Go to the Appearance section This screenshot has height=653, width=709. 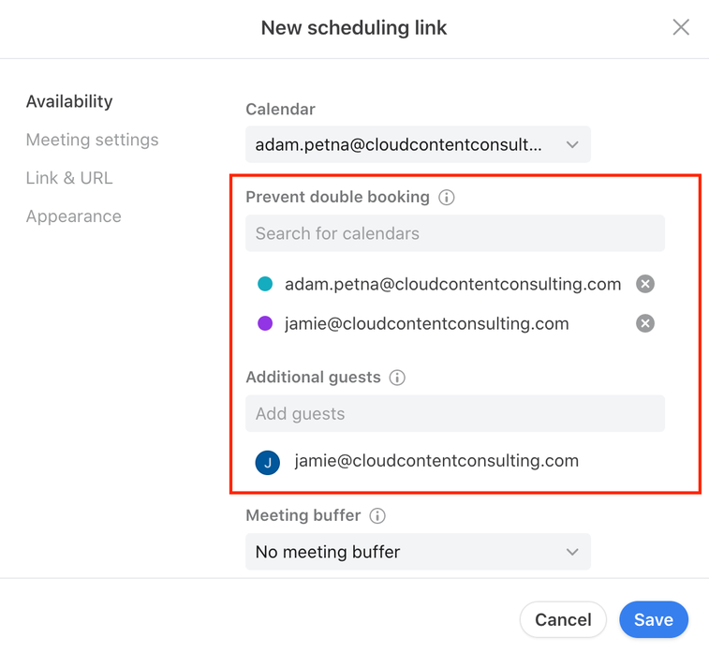coord(74,216)
